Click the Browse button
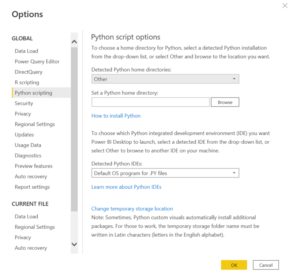Screen dimensions: 292x279 [225, 102]
